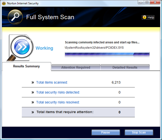Click the blue double-arrow Working status icon
This screenshot has width=162, height=140.
tap(22, 47)
